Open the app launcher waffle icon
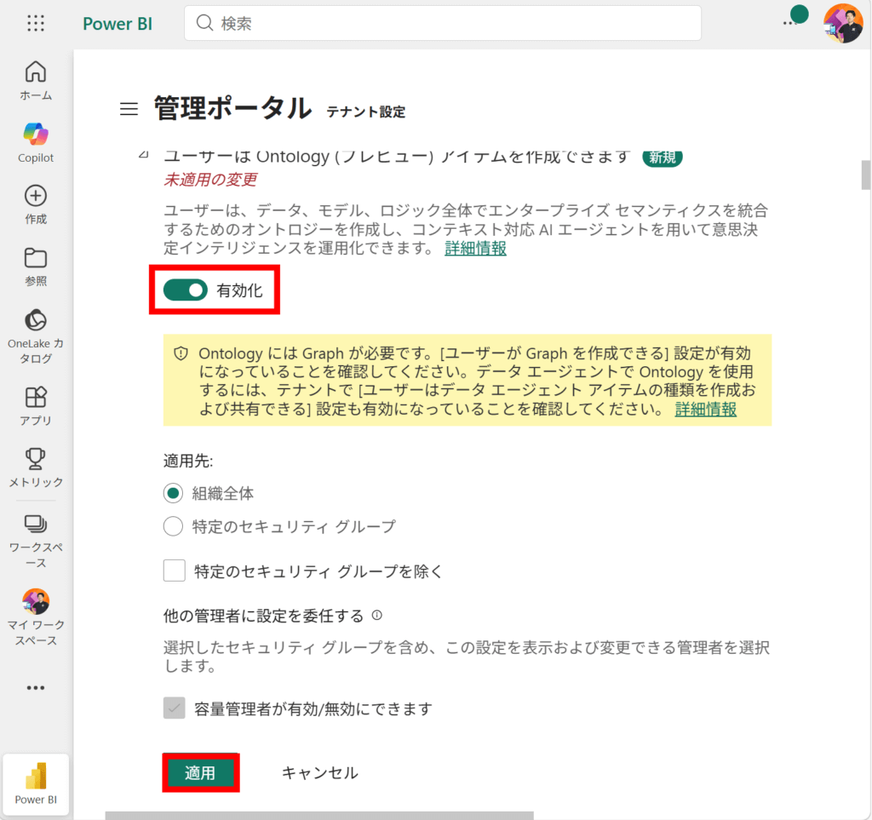This screenshot has height=820, width=872. 36,23
